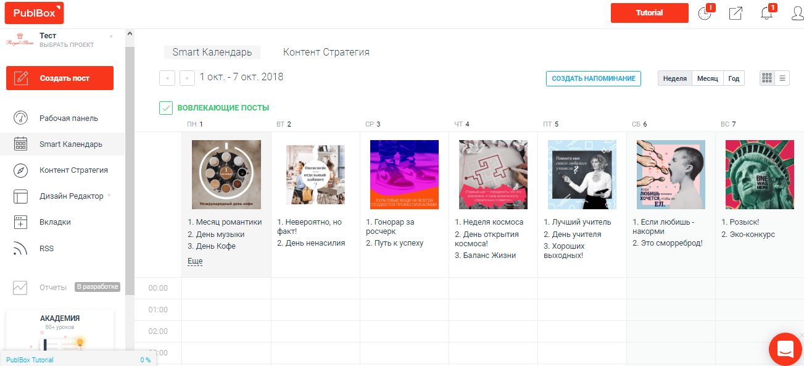Select the Месяц view toggle

[708, 78]
